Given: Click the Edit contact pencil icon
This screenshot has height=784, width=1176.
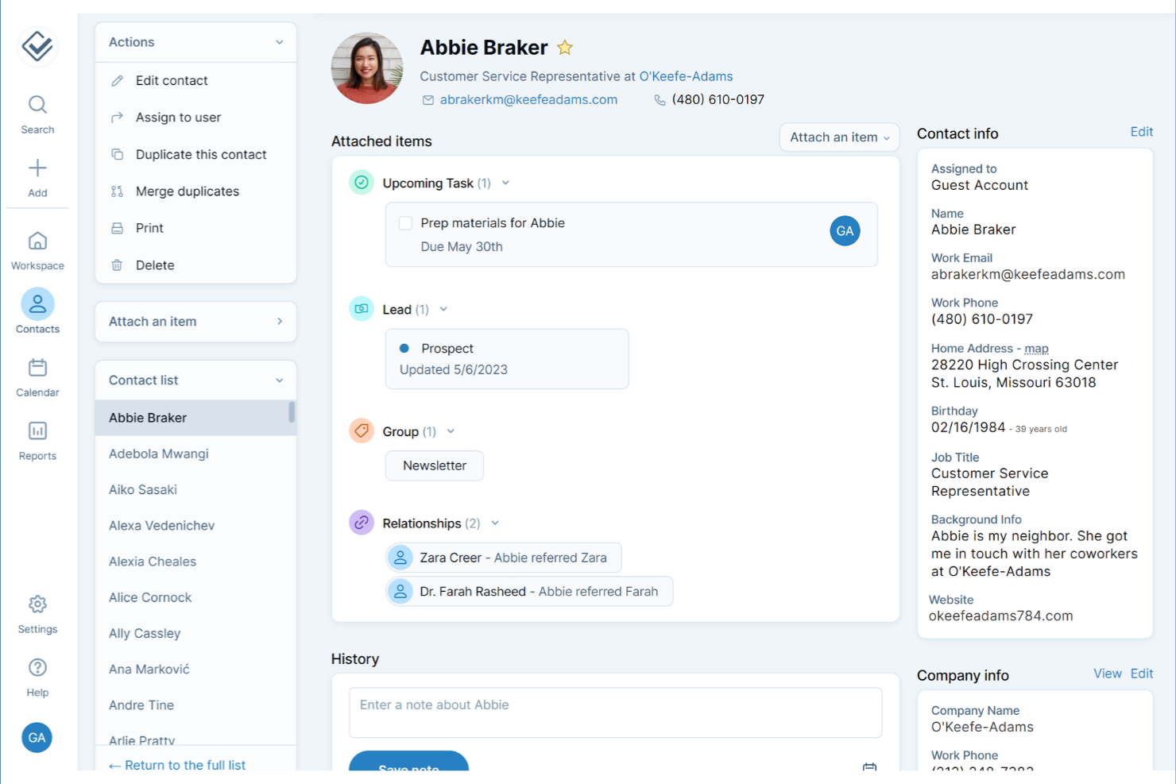Looking at the screenshot, I should tap(118, 80).
